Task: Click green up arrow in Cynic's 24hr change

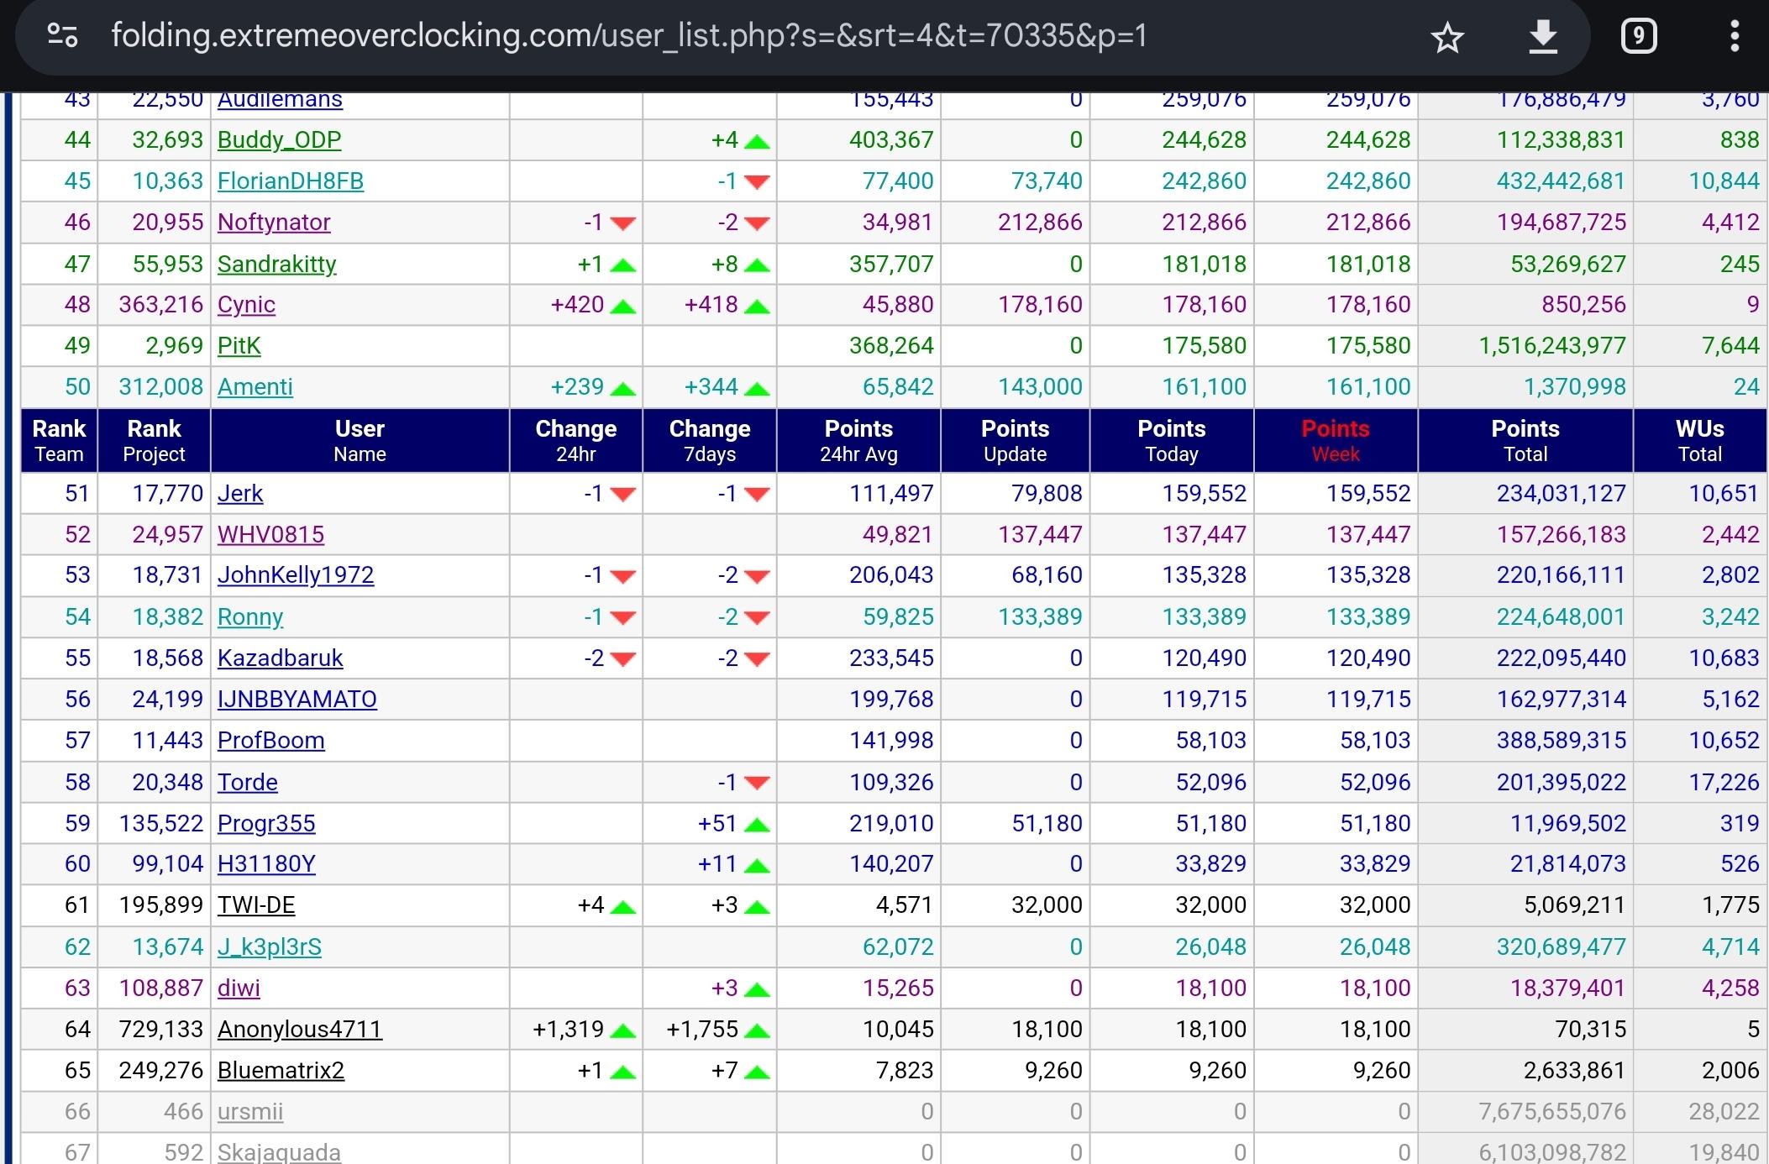Action: click(x=623, y=307)
